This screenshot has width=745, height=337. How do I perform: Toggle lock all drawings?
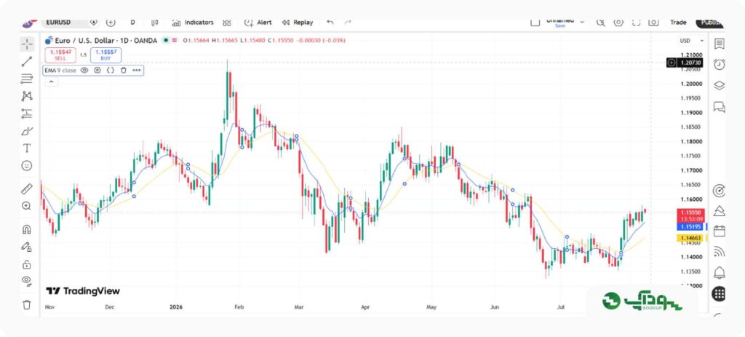[27, 264]
